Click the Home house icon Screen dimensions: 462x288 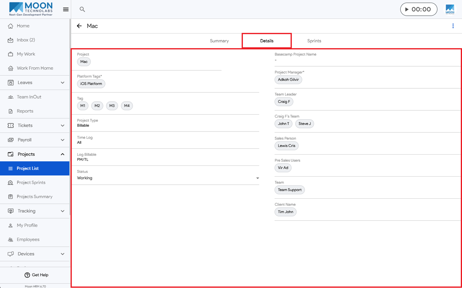11,26
